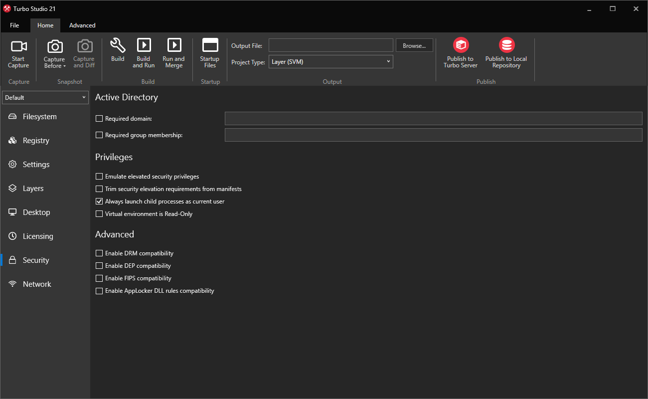Open the Default configuration selector
Viewport: 648px width, 399px height.
45,97
